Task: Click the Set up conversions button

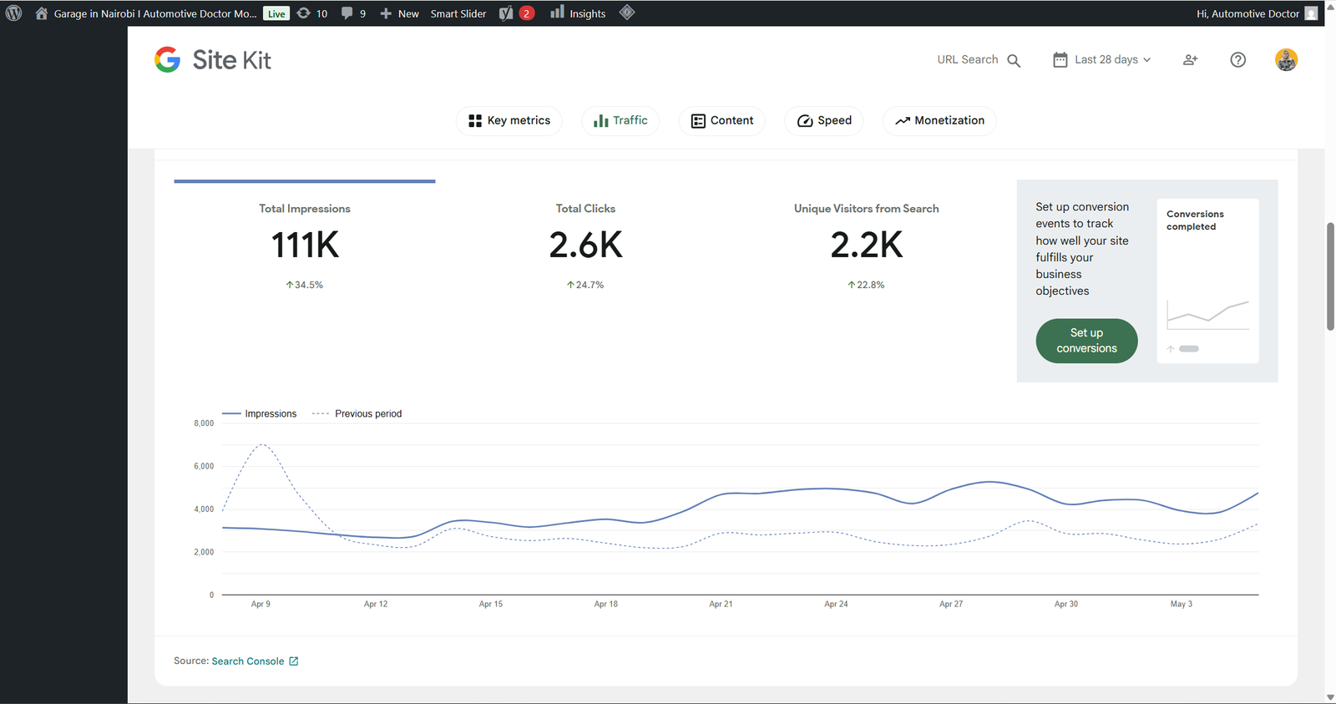Action: [x=1086, y=341]
